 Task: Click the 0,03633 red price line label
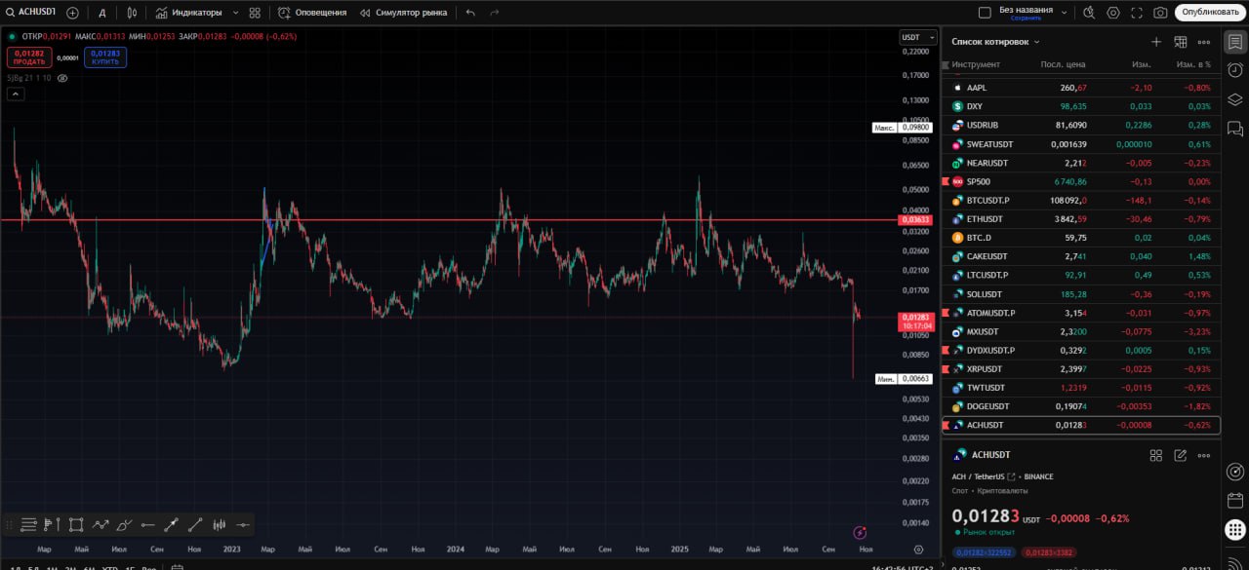[x=915, y=220]
